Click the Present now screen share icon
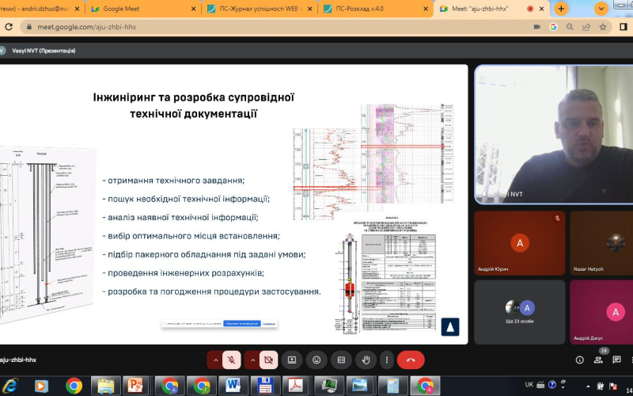The width and height of the screenshot is (633, 396). pos(291,360)
